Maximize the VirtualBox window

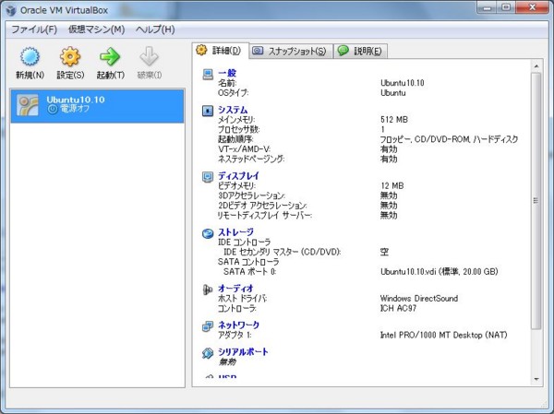click(x=506, y=7)
